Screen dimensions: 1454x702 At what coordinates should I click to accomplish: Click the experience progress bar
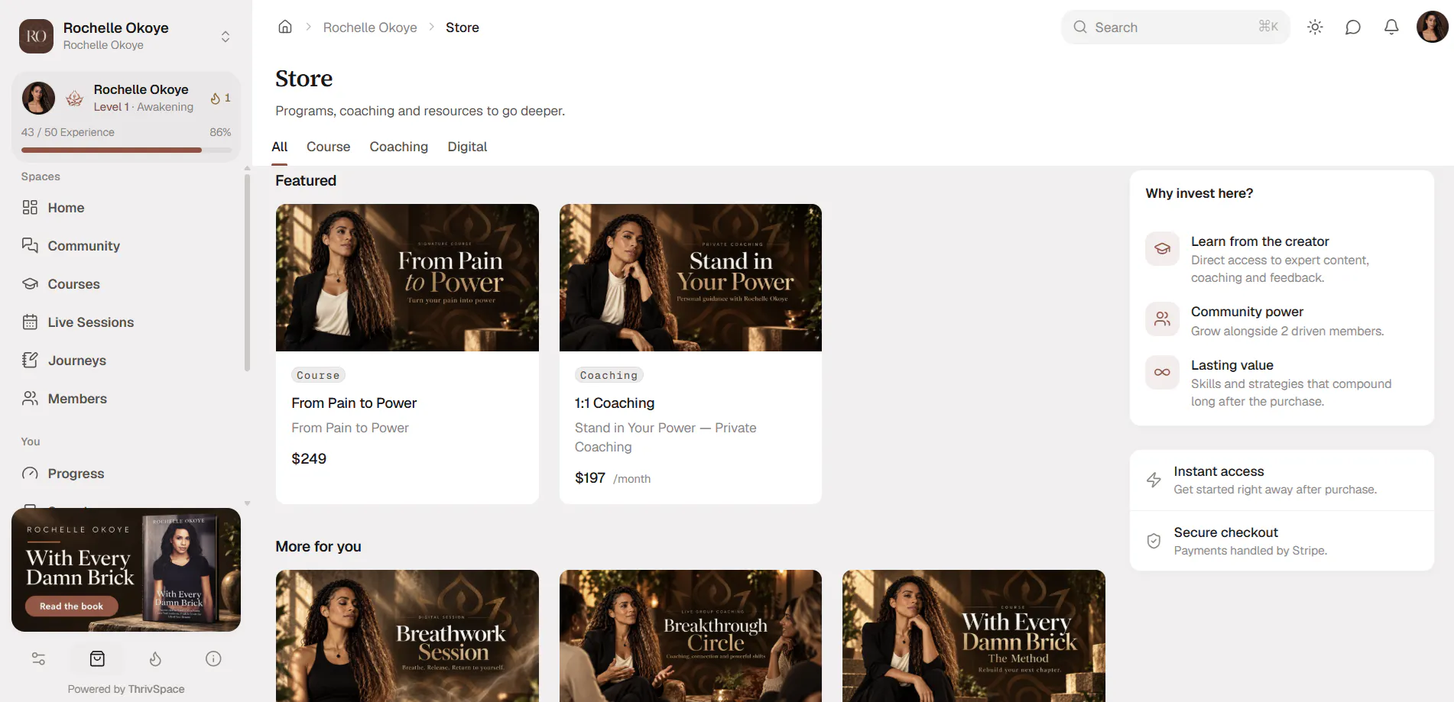(x=126, y=150)
